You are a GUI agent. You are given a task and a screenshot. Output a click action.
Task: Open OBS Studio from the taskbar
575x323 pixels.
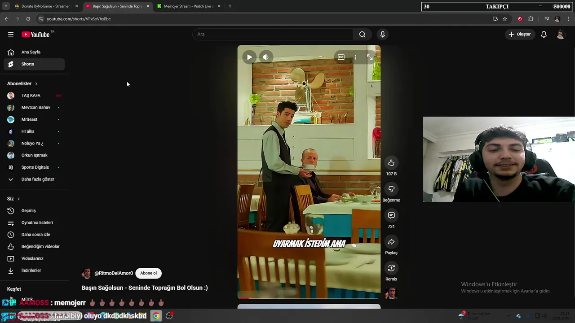click(169, 316)
